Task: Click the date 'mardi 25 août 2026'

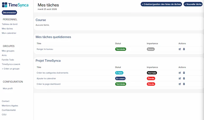Action: (x=47, y=9)
